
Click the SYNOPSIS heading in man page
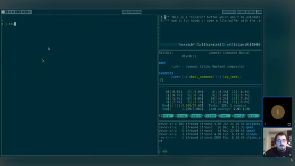166,73
